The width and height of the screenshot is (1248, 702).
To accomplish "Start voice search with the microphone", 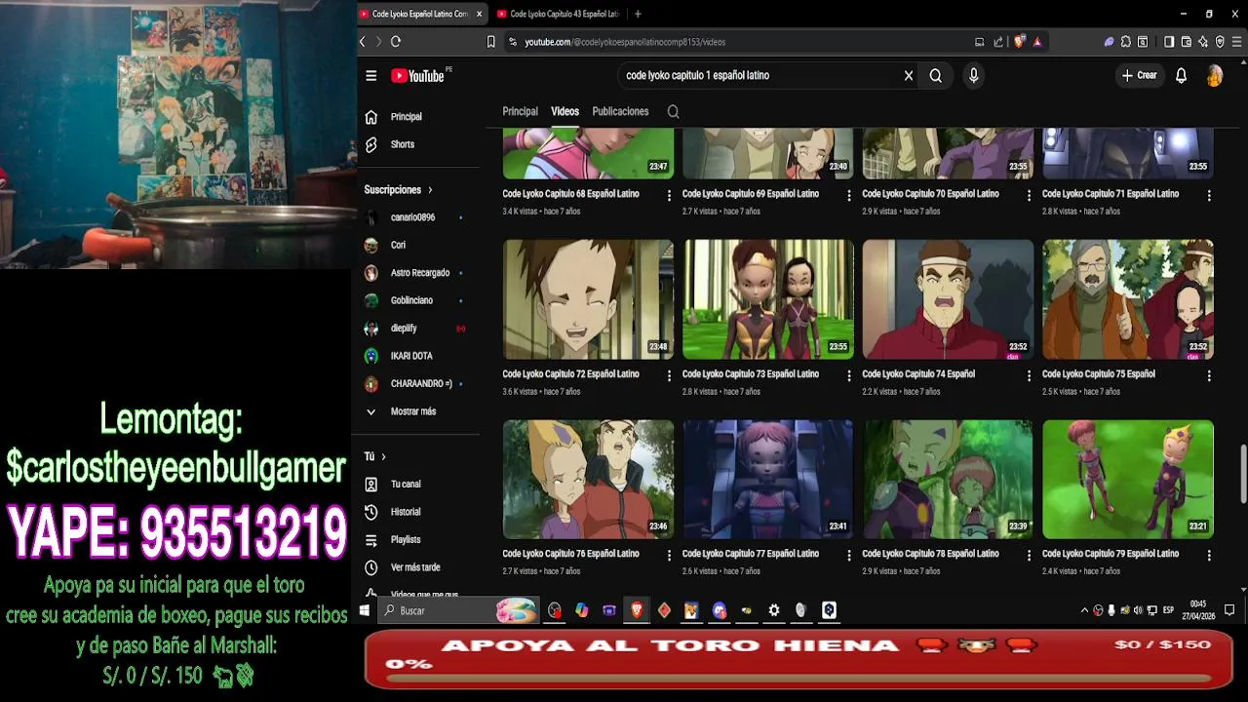I will click(x=973, y=75).
